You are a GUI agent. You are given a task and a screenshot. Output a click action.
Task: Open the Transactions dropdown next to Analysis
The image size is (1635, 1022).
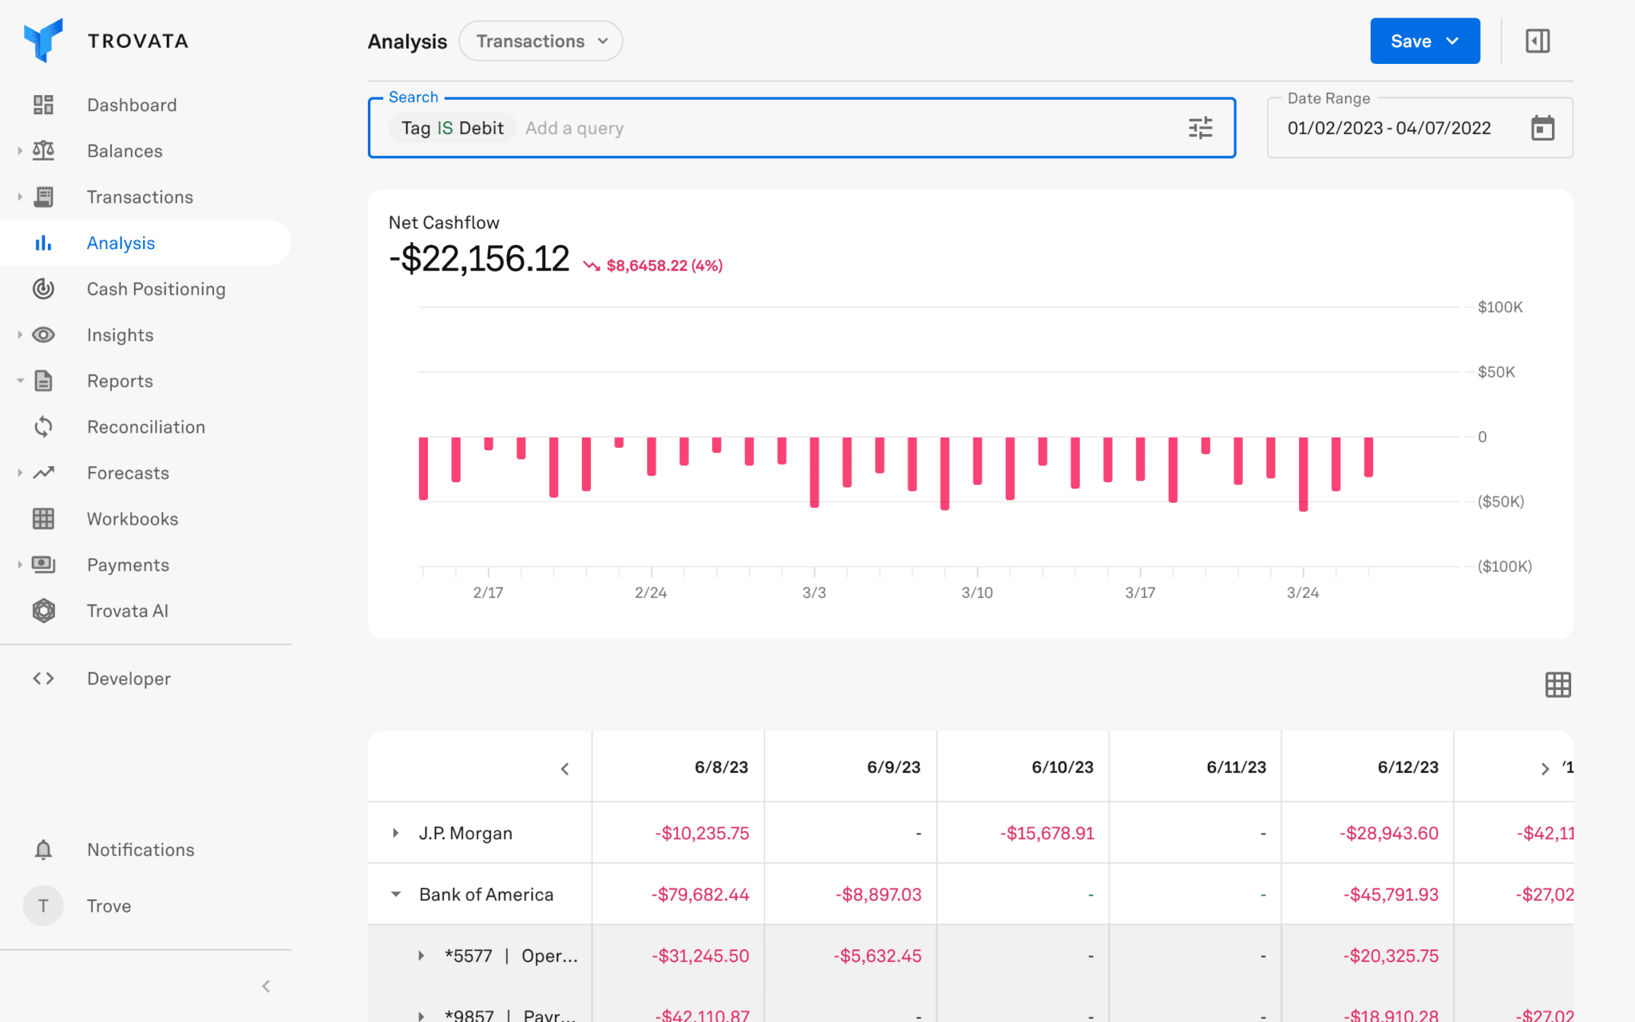point(540,40)
